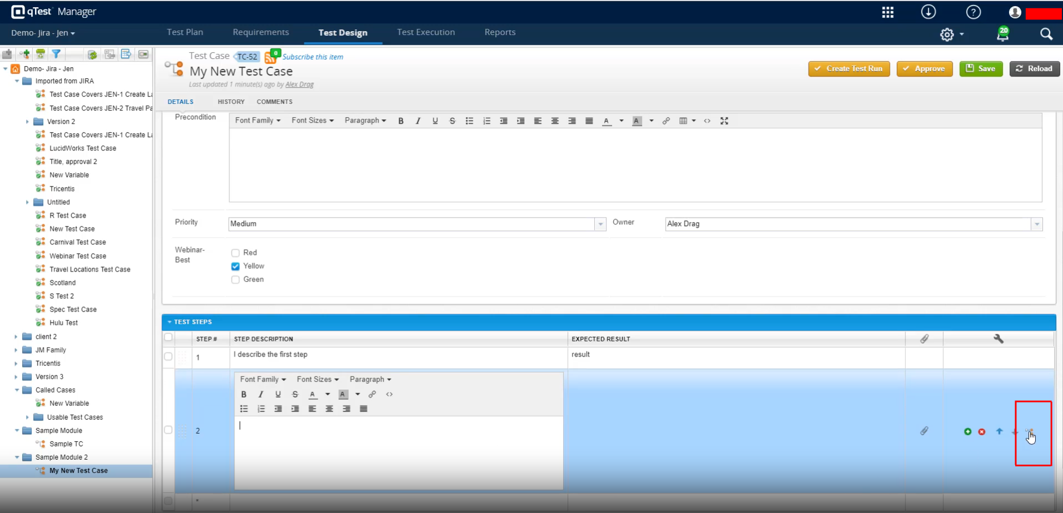Select the checkbox for test step 1
Screen dimensions: 1063x513
168,356
